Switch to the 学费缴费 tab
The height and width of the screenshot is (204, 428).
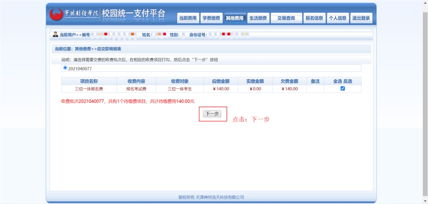(211, 18)
